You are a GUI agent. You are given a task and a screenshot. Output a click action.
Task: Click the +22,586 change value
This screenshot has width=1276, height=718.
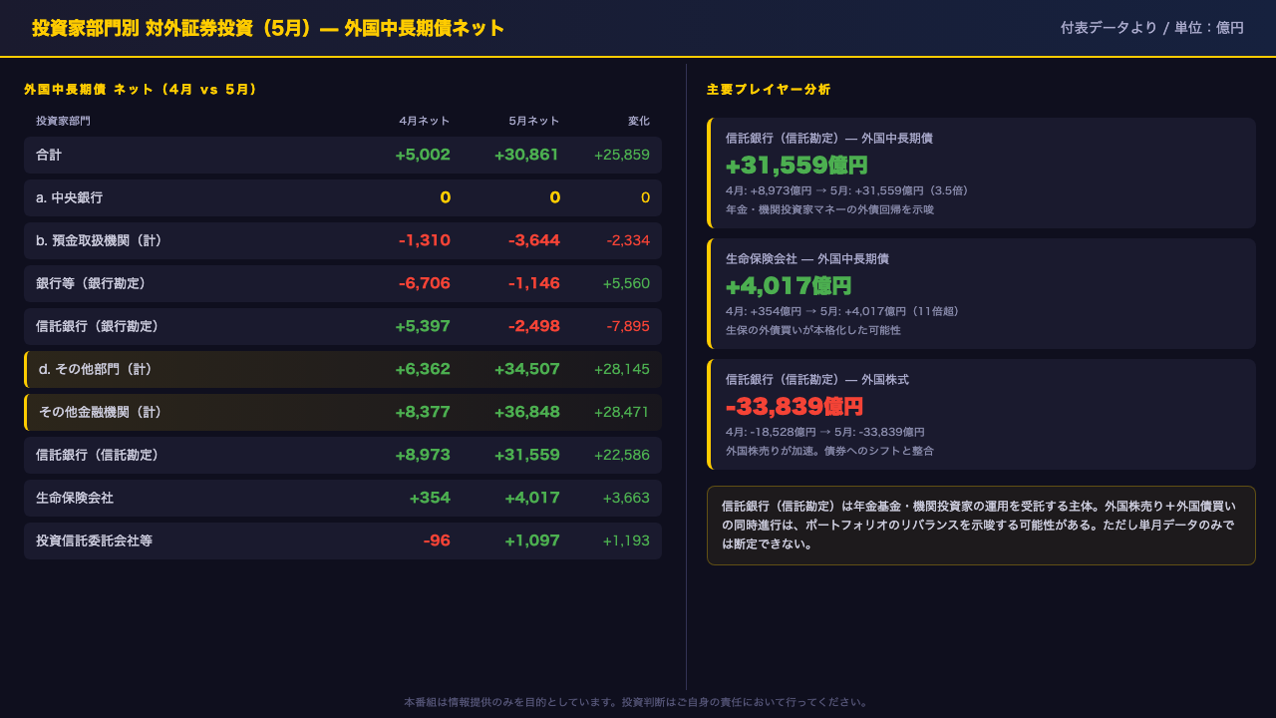(x=622, y=456)
